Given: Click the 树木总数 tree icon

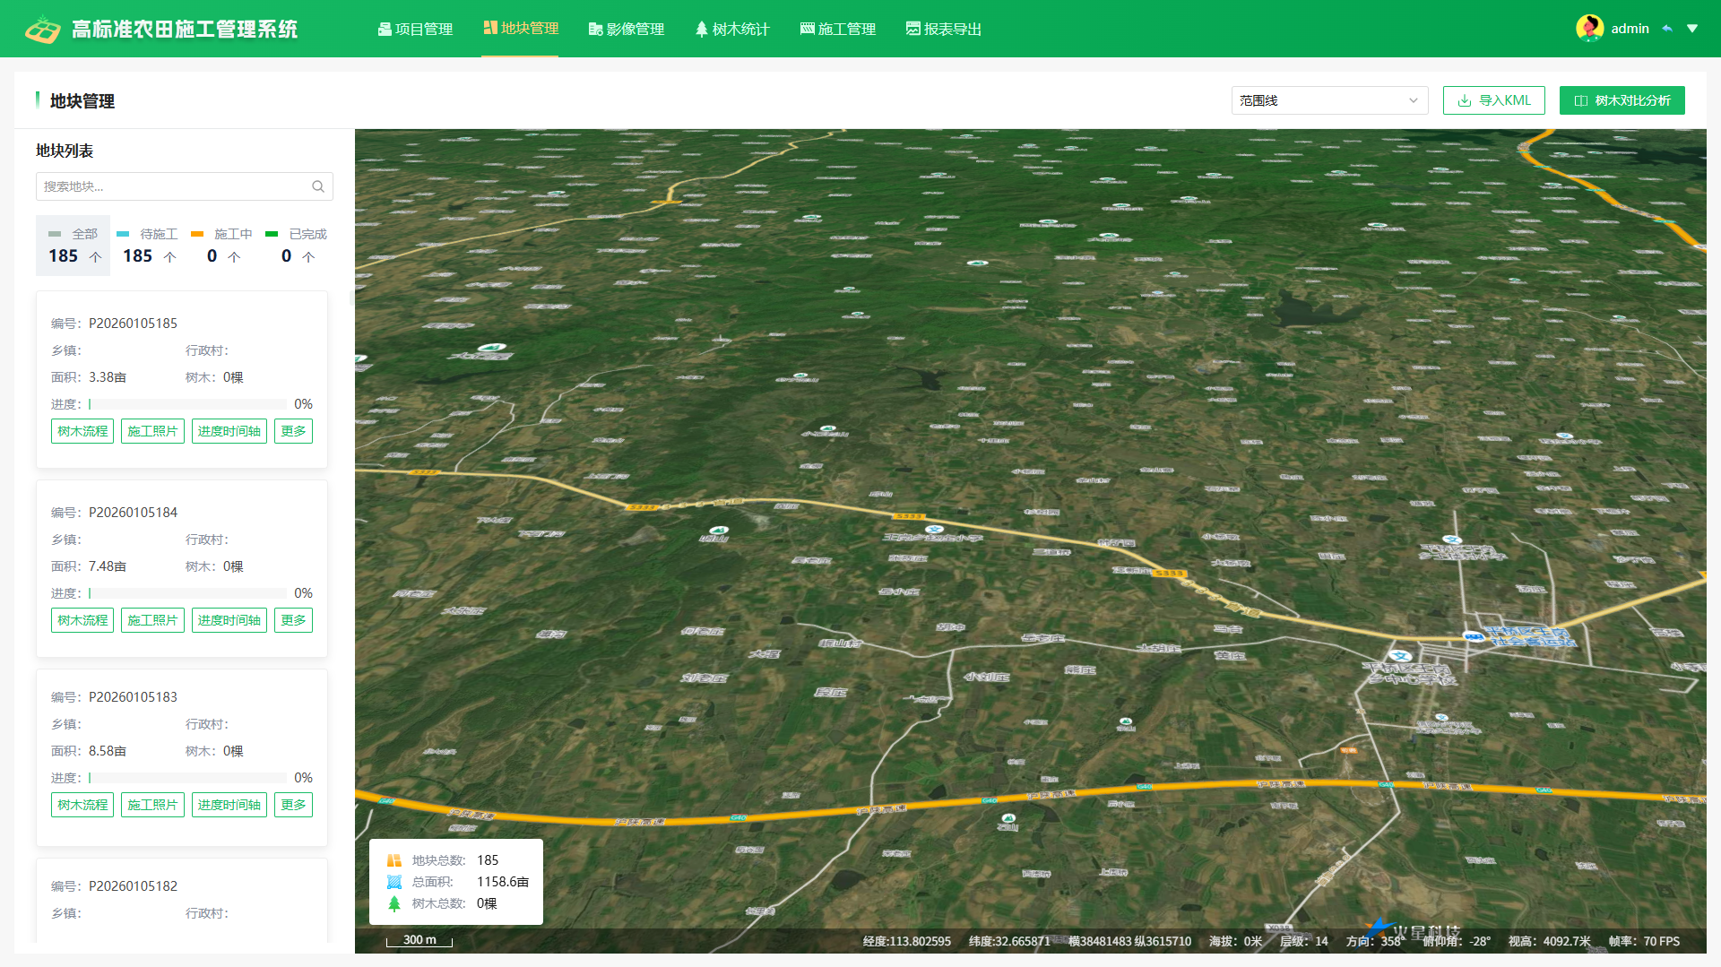Looking at the screenshot, I should click(394, 903).
